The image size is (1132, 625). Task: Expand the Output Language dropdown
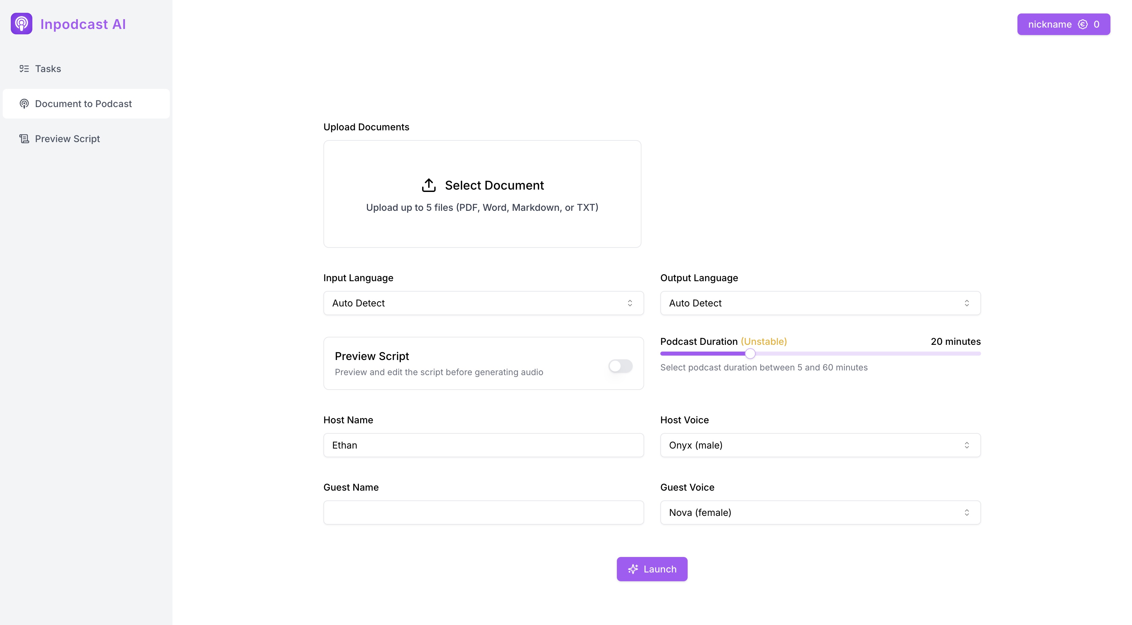820,302
